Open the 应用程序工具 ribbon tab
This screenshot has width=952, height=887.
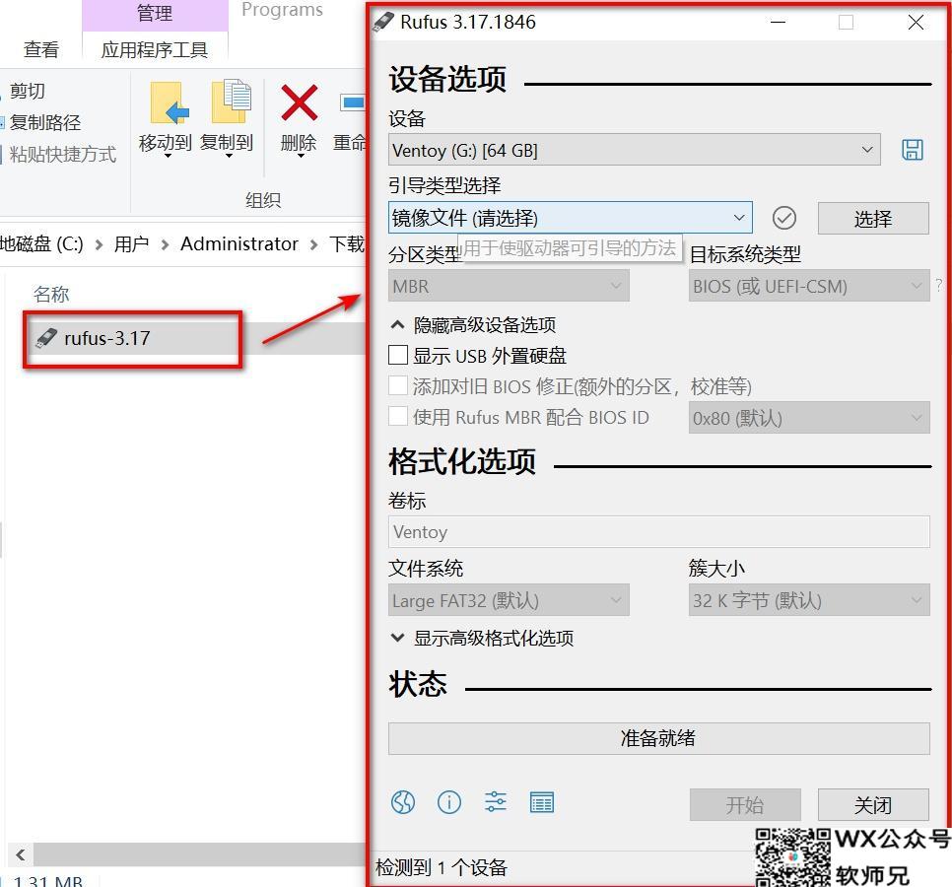click(x=155, y=49)
